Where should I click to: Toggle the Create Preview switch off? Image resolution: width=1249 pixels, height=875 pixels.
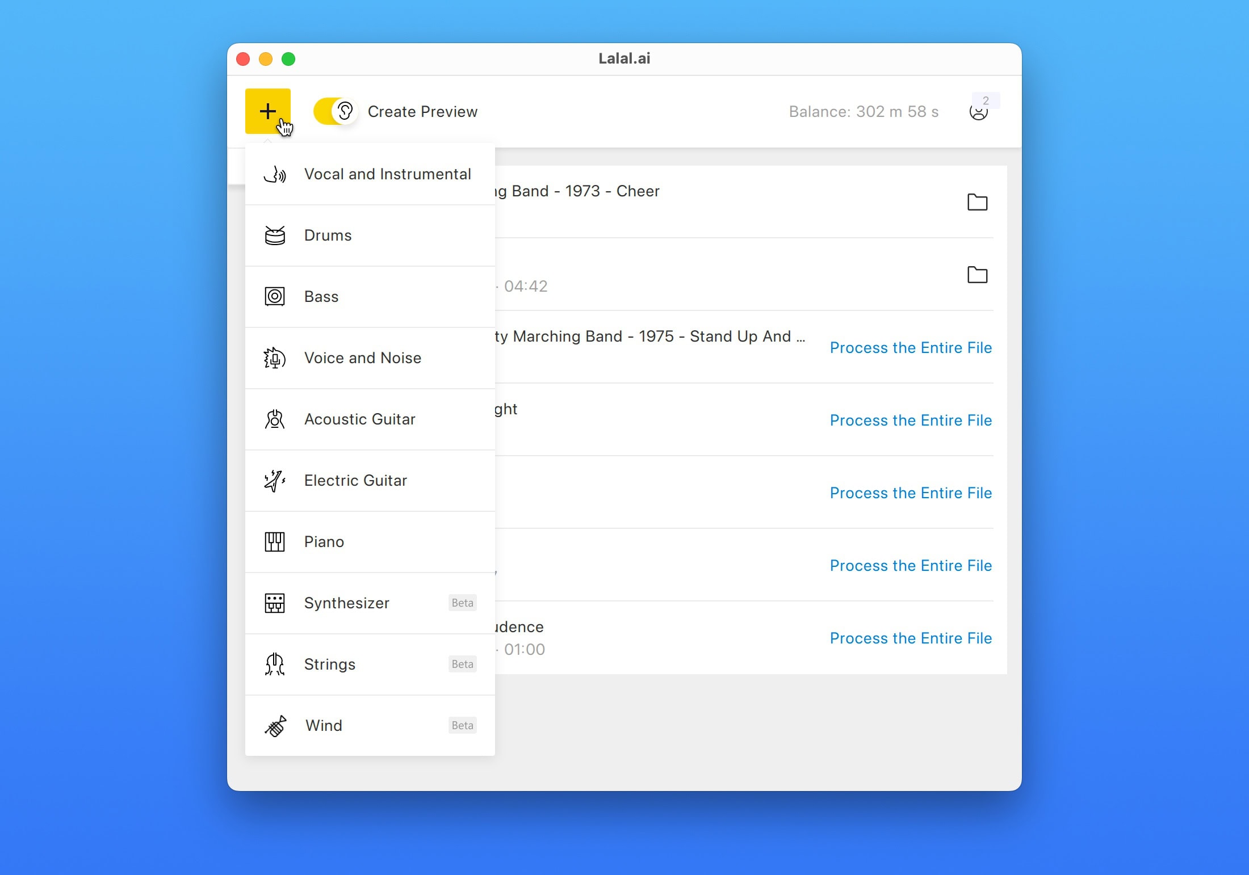tap(335, 111)
